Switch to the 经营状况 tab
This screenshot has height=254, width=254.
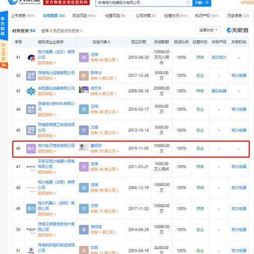[x=176, y=16]
